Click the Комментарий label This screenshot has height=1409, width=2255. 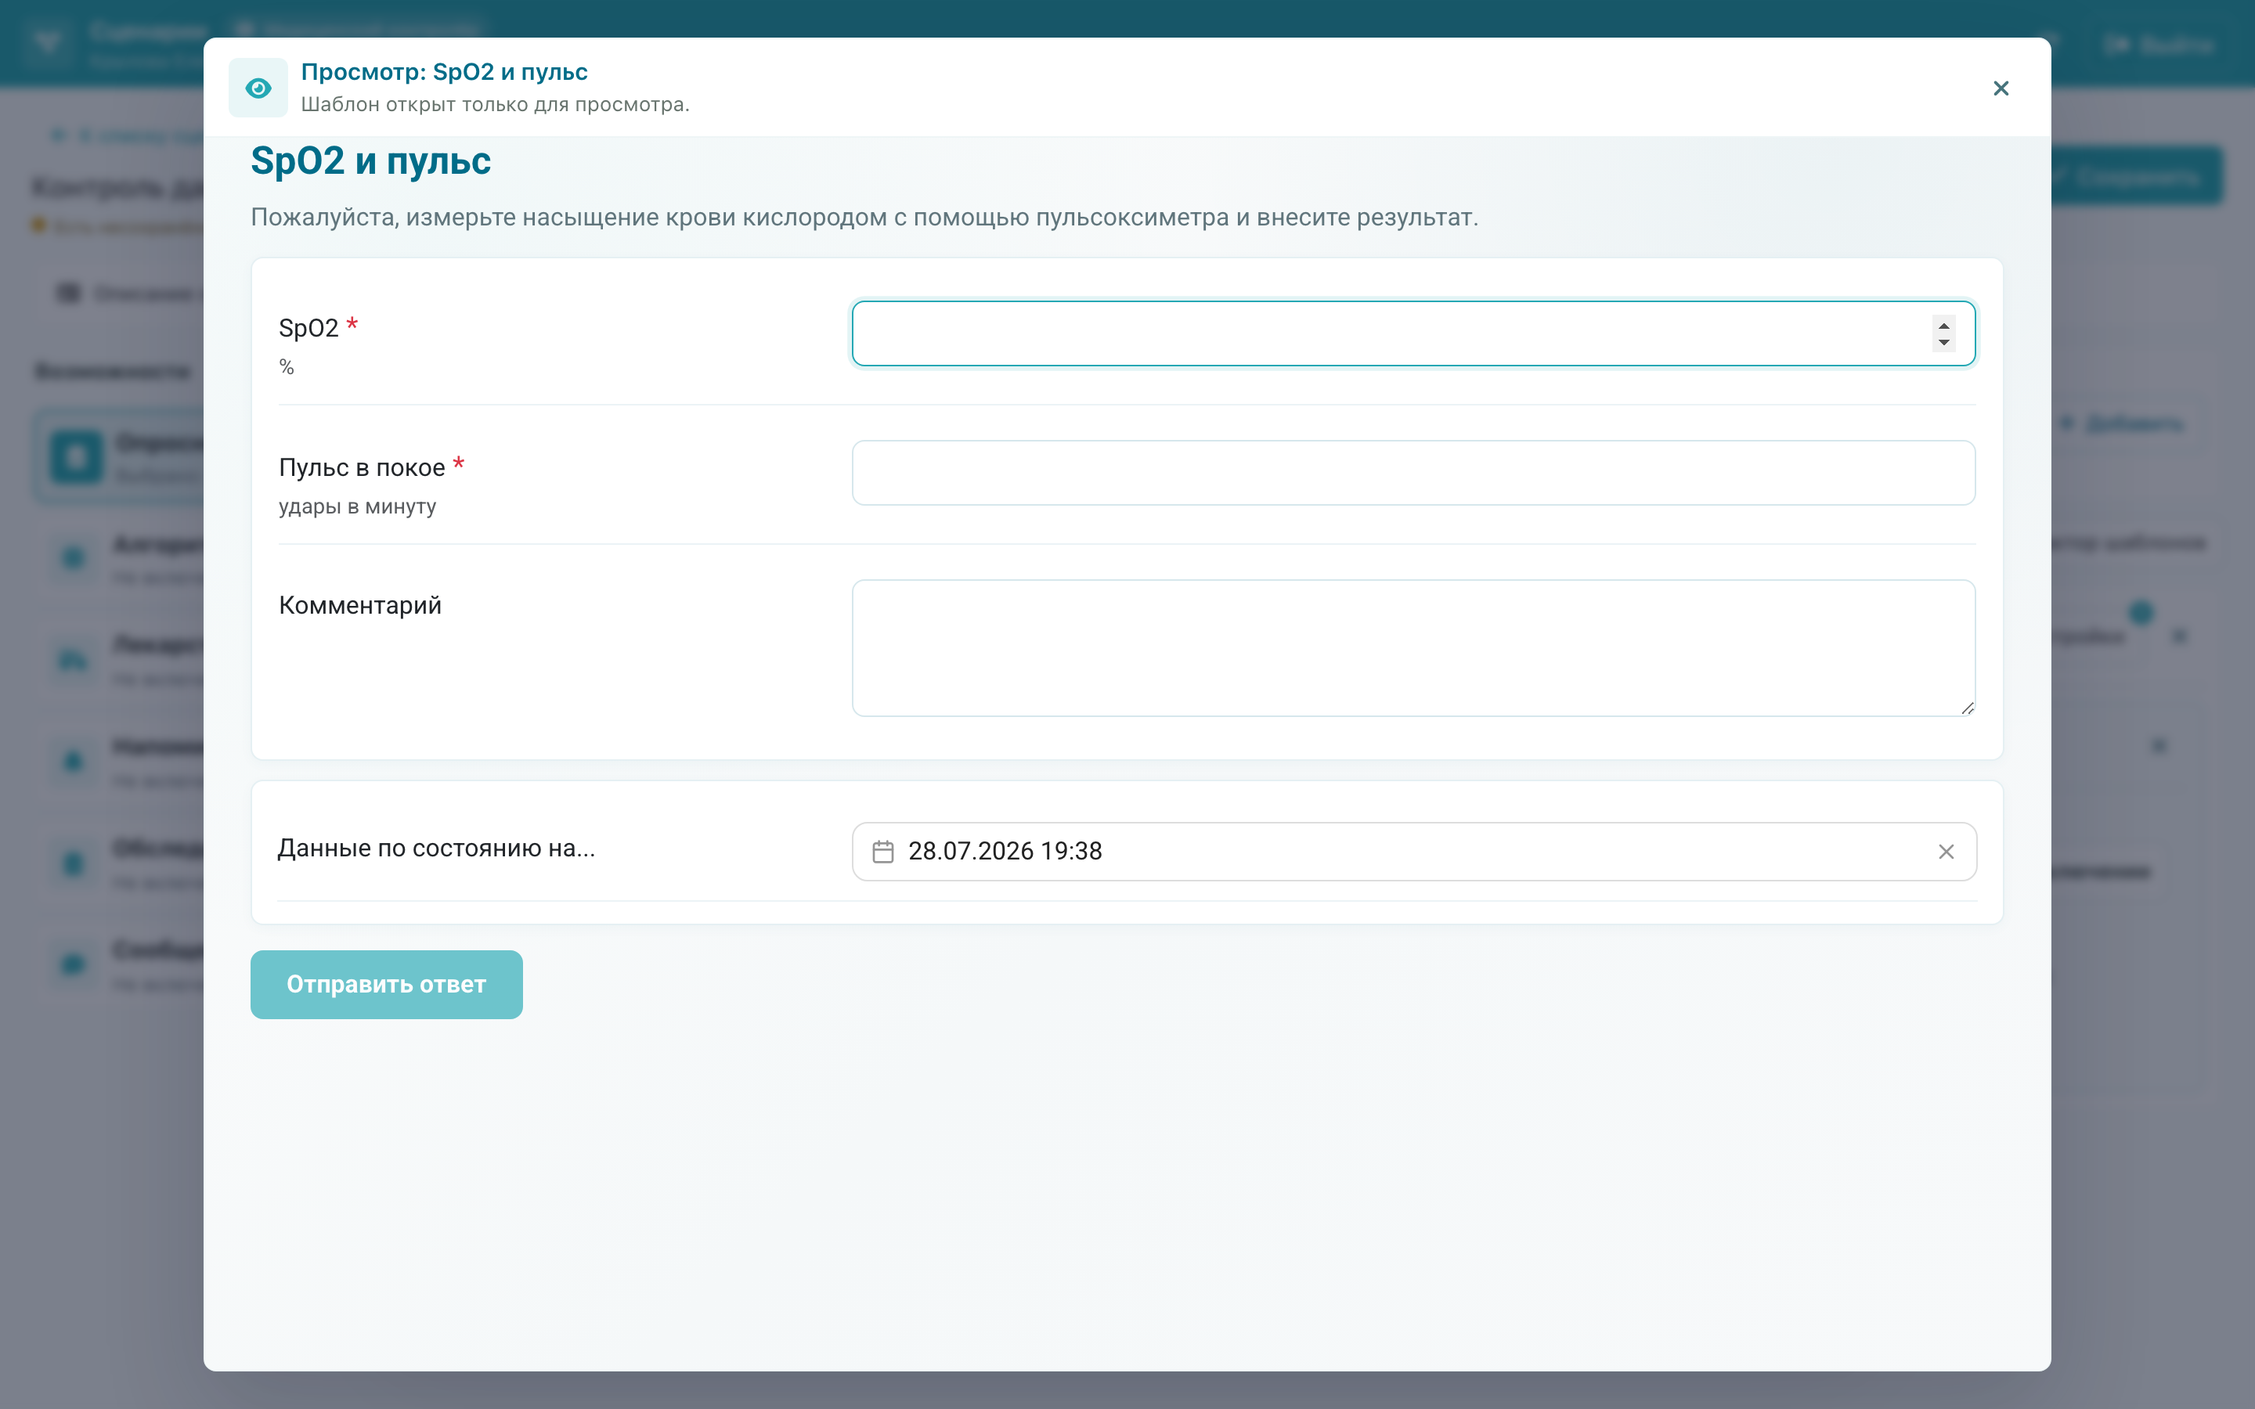coord(359,606)
